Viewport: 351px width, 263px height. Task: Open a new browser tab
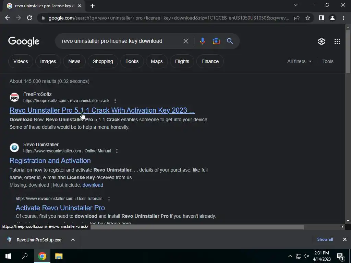[93, 6]
